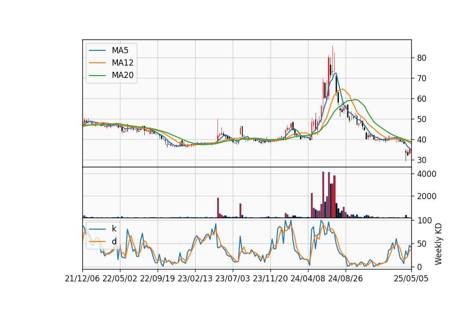This screenshot has width=457, height=328.
Task: Click the 24/04/08 date tick label
Action: pos(308,279)
